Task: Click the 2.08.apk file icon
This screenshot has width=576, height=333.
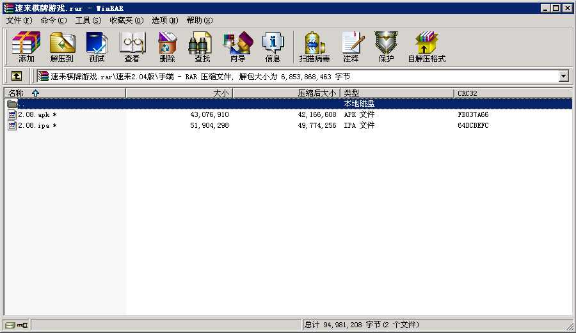Action: pos(12,115)
